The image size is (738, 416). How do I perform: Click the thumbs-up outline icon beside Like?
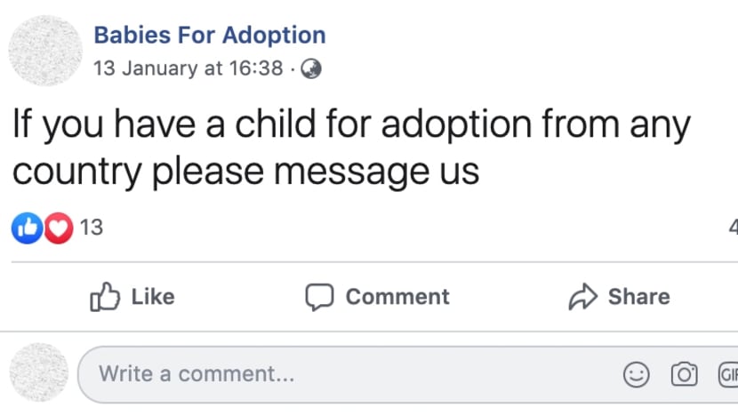point(105,297)
